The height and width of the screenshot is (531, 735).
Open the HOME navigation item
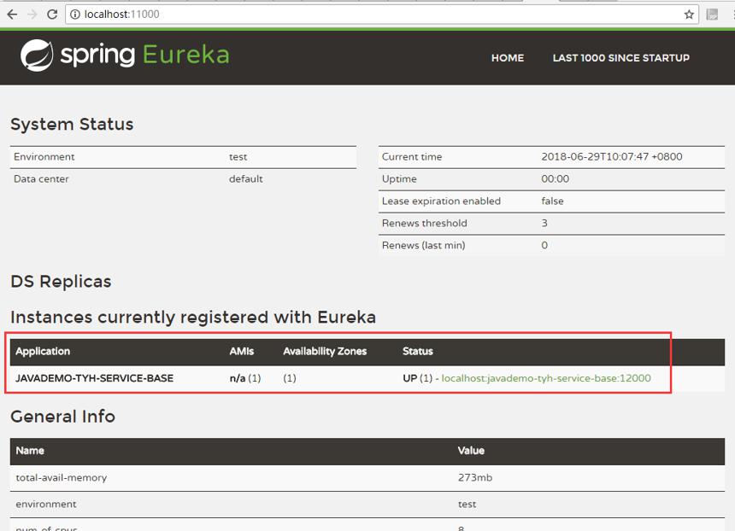pyautogui.click(x=507, y=57)
